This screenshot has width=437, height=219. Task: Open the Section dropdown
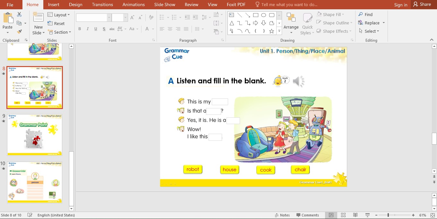[x=59, y=32]
